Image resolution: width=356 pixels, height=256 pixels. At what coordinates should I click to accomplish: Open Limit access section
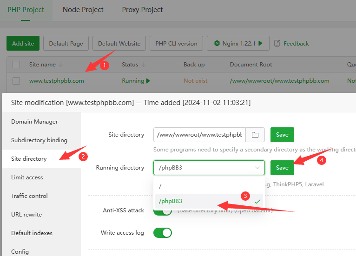pyautogui.click(x=41, y=177)
